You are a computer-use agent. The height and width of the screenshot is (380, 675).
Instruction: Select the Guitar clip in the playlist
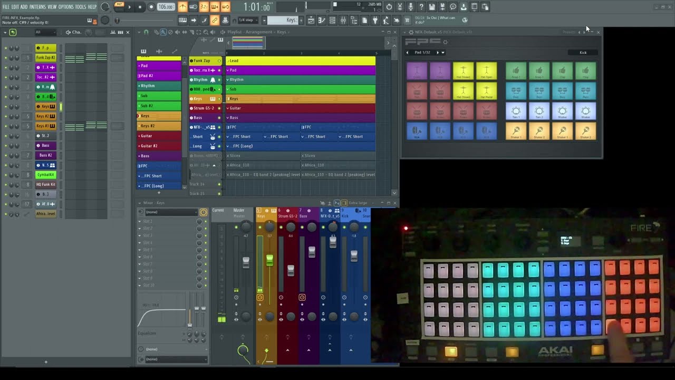[301, 108]
